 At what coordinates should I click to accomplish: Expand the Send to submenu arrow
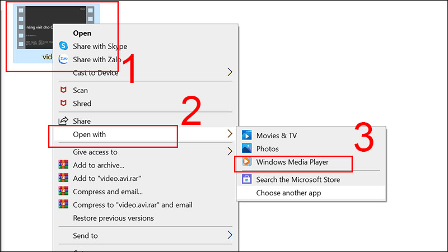click(x=230, y=235)
